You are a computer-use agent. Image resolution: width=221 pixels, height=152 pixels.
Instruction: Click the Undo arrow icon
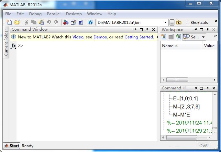tap(49, 22)
